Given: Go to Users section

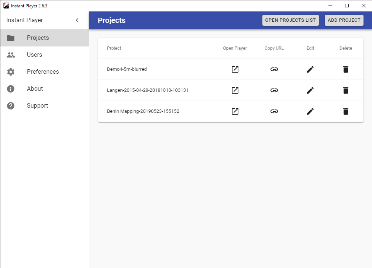Looking at the screenshot, I should pos(45,55).
